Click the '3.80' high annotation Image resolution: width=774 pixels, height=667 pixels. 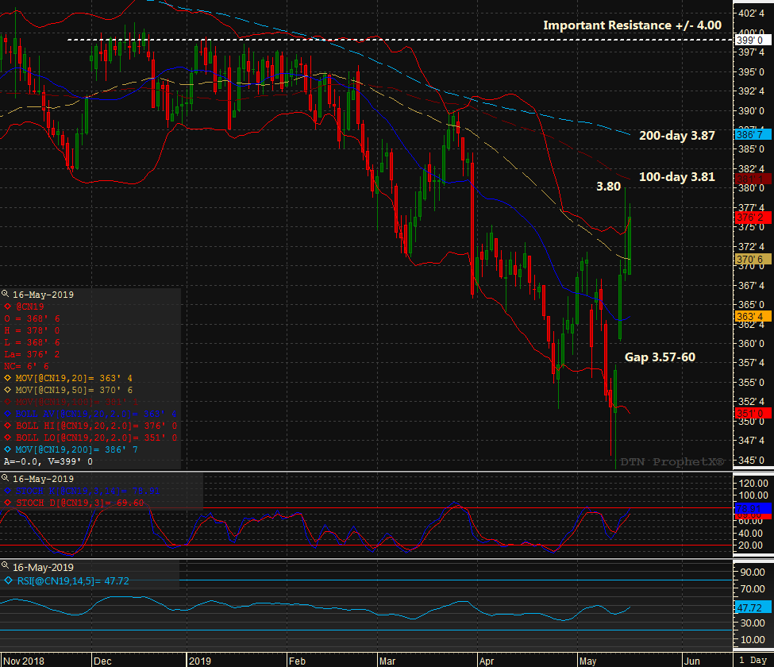point(609,186)
